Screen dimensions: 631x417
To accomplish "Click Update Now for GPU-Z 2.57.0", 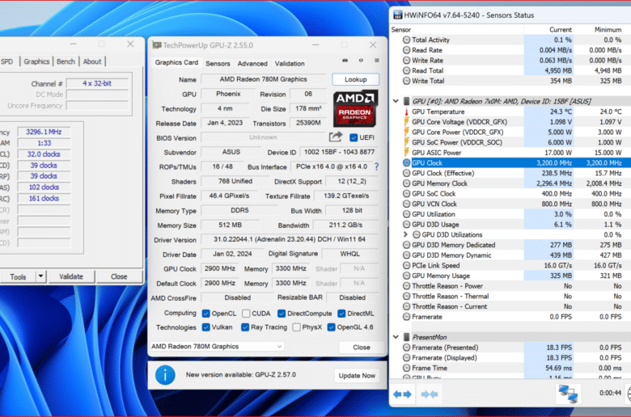I will click(357, 375).
